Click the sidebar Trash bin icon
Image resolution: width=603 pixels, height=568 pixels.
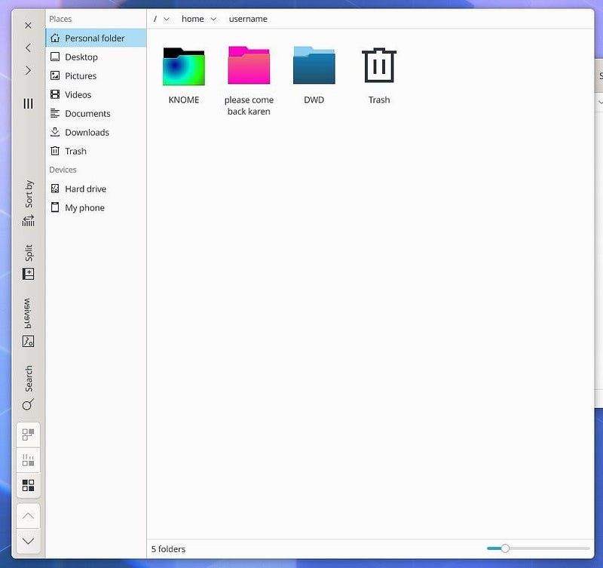point(55,151)
